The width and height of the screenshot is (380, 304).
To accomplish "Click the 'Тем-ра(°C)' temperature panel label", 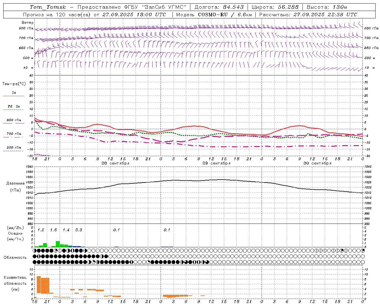I will (x=14, y=84).
